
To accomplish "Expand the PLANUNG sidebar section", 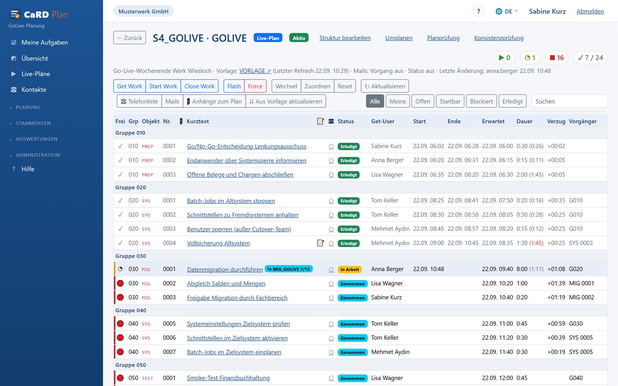I will point(28,107).
